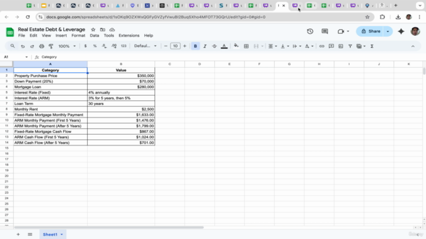
Task: Select the Sheet1 tab
Action: (x=53, y=234)
